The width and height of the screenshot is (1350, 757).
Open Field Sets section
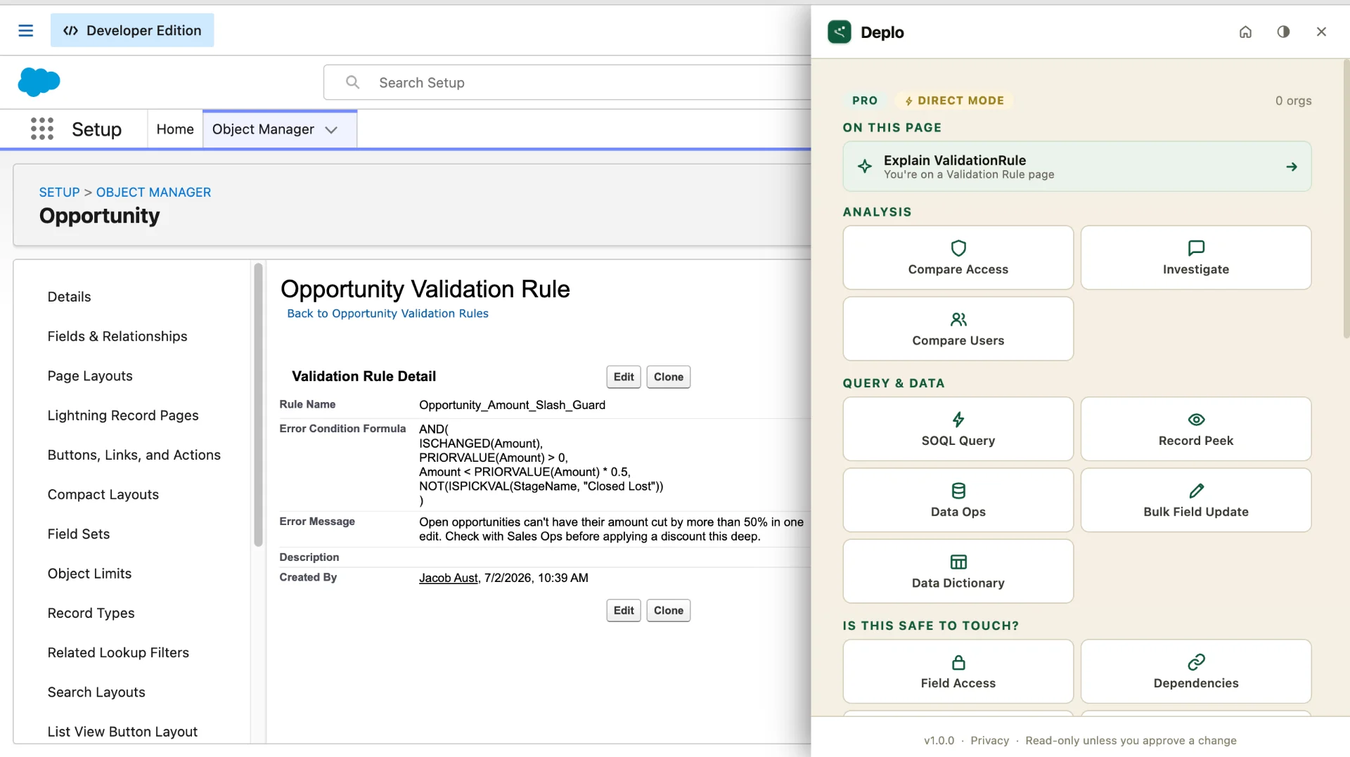(79, 533)
